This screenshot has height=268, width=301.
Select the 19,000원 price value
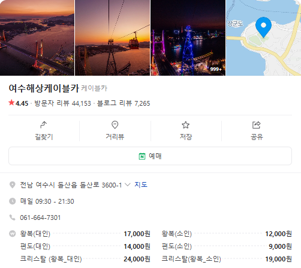[x=278, y=259]
